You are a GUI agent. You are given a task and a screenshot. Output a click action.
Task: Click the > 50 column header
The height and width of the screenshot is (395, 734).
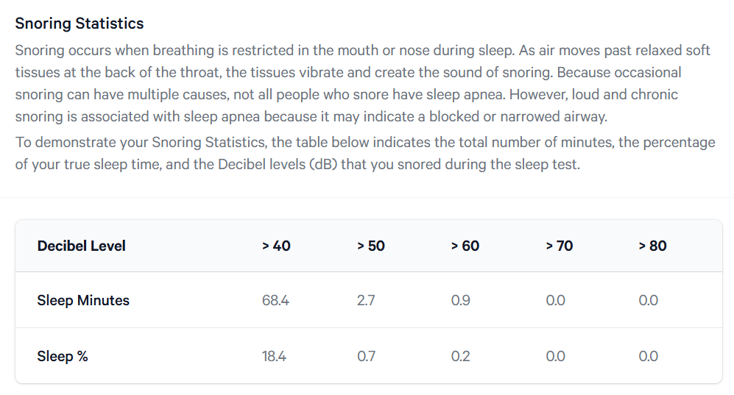[x=371, y=246]
